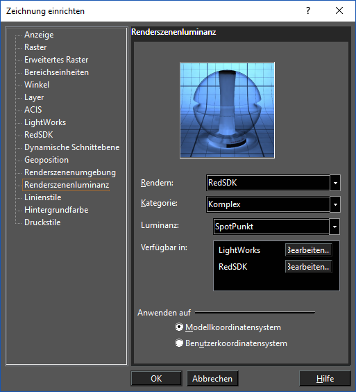Go to Hintergrundfarbe settings

pos(56,210)
